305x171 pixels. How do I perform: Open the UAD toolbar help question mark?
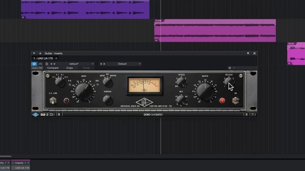253,115
